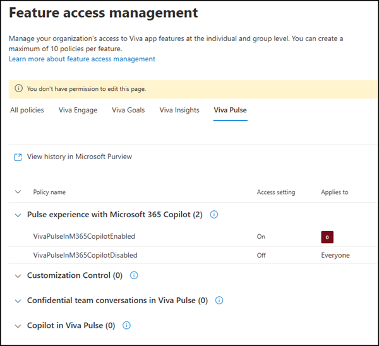The image size is (379, 346).
Task: Click the Everyone applies-to value
Action: tap(335, 255)
